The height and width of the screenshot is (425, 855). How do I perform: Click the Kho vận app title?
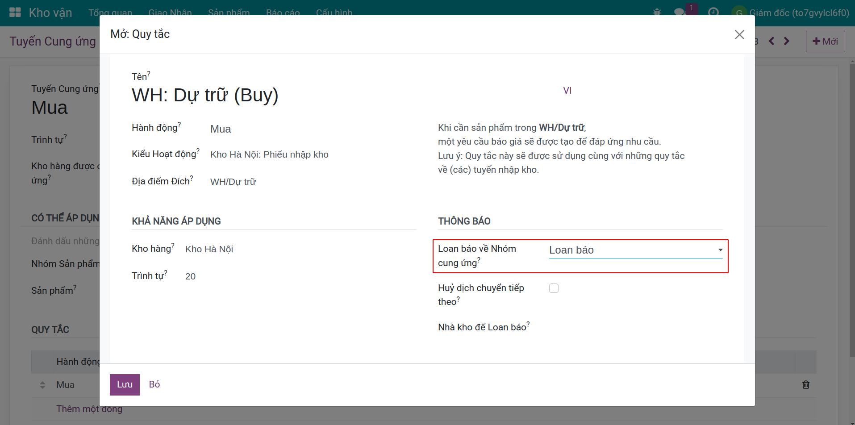[x=50, y=12]
